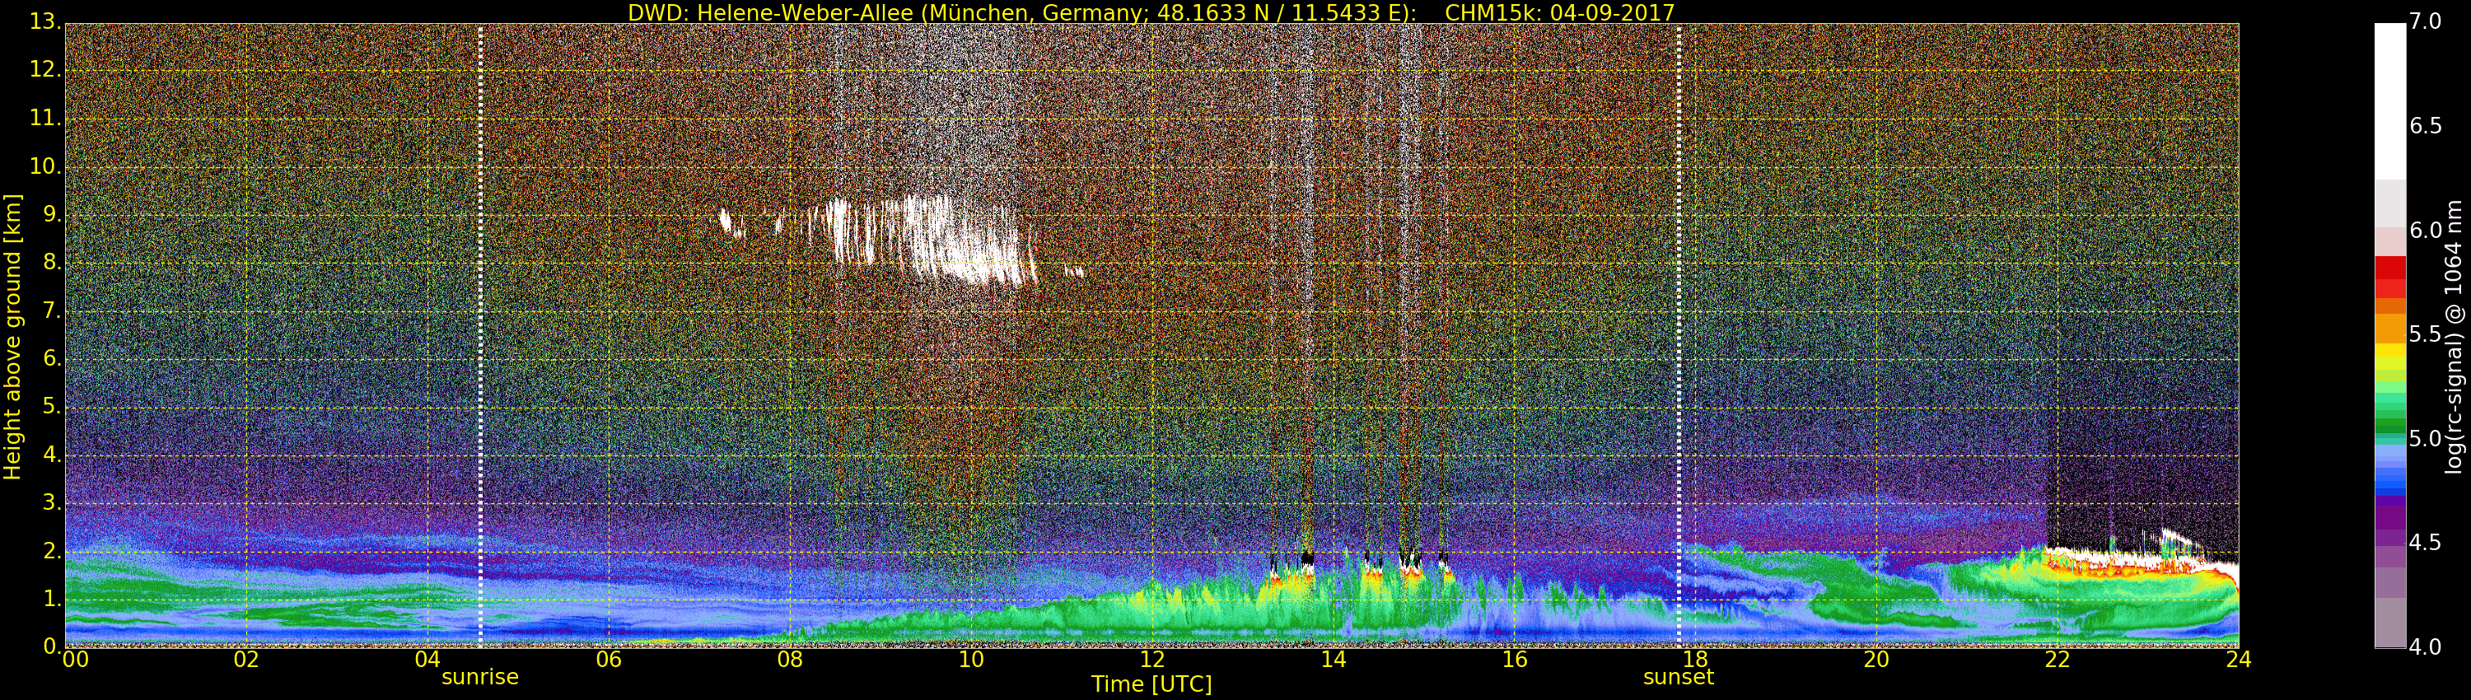Click the time axis tick label '02'
The height and width of the screenshot is (700, 2471).
click(246, 660)
